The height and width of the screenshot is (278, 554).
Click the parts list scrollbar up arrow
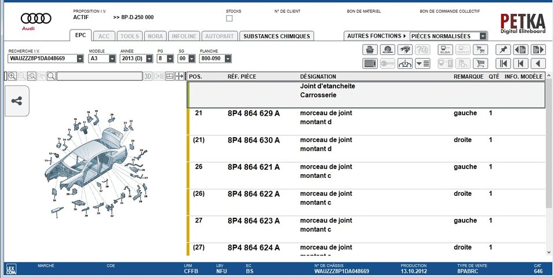549,76
